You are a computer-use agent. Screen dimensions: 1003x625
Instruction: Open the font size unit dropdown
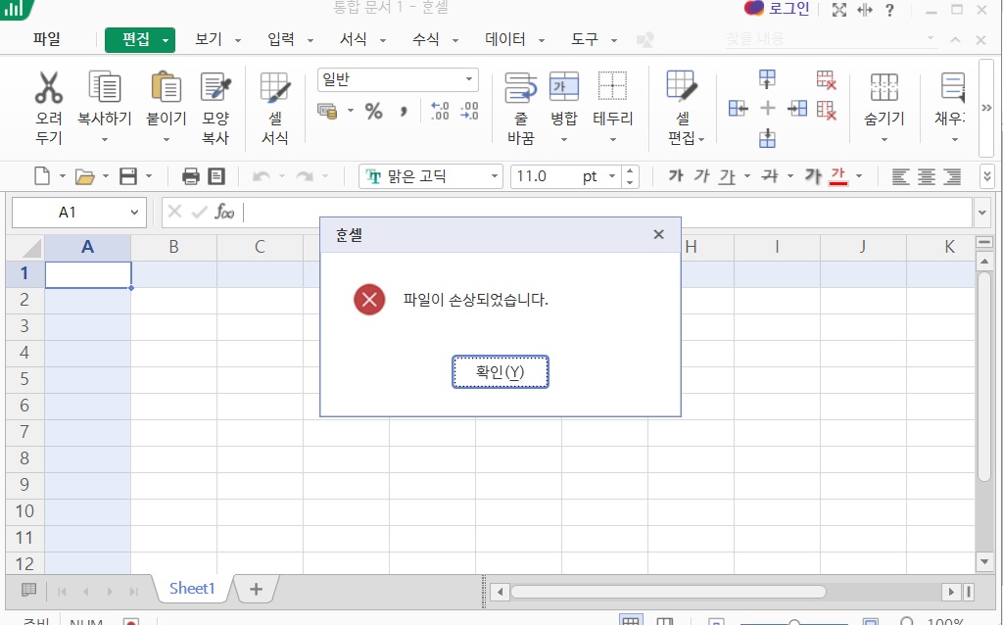click(x=611, y=176)
